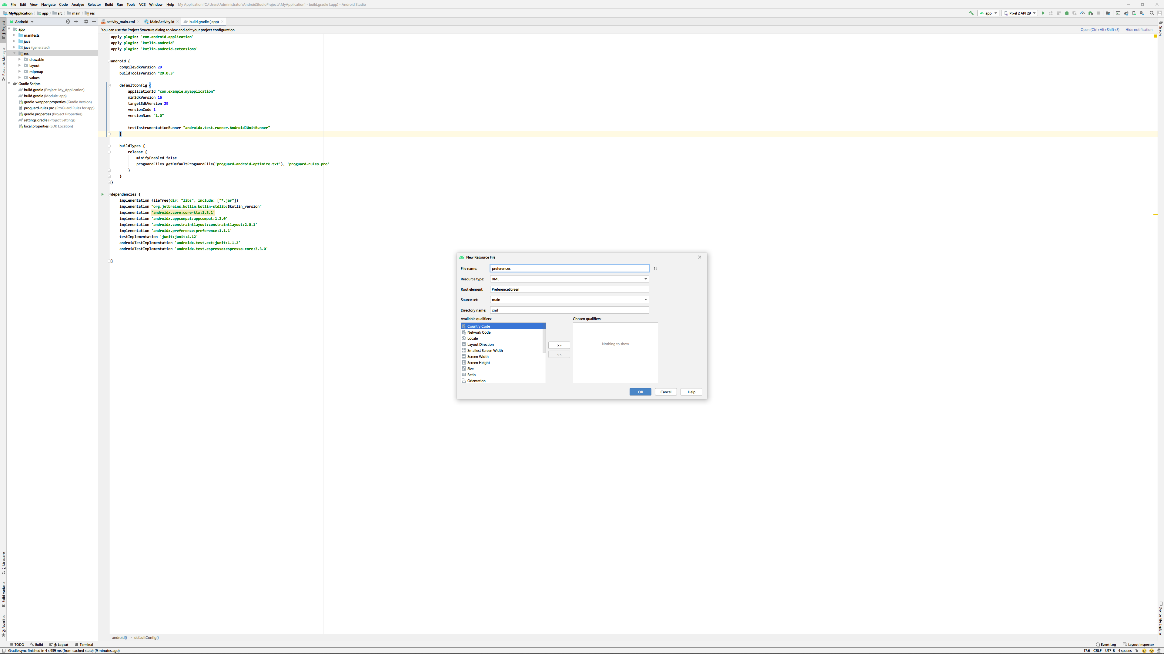This screenshot has height=654, width=1164.
Task: Switch to the MainActivity.kt tab
Action: pyautogui.click(x=162, y=22)
